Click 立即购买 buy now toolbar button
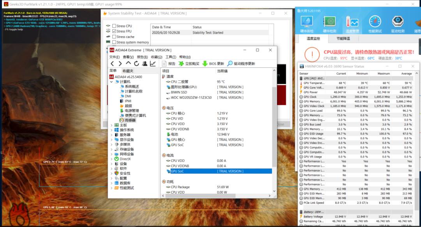The height and width of the screenshot is (227, 421). point(189,63)
